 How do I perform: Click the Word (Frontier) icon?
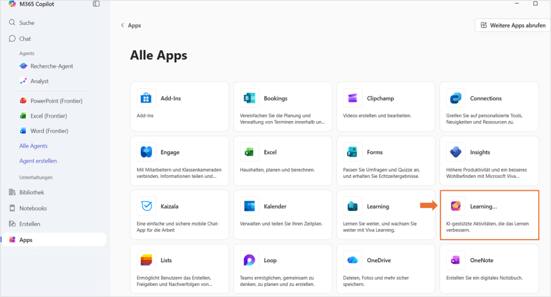(23, 131)
